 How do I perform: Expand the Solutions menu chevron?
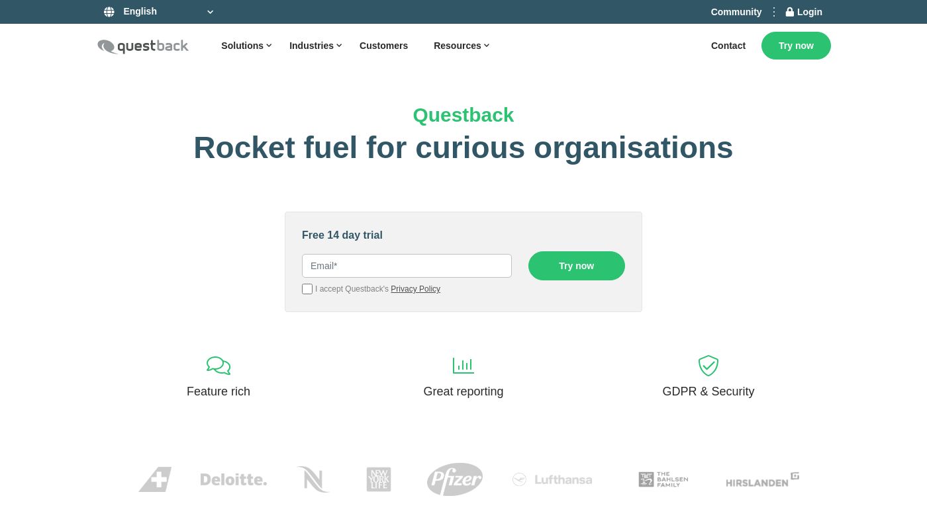pos(269,46)
